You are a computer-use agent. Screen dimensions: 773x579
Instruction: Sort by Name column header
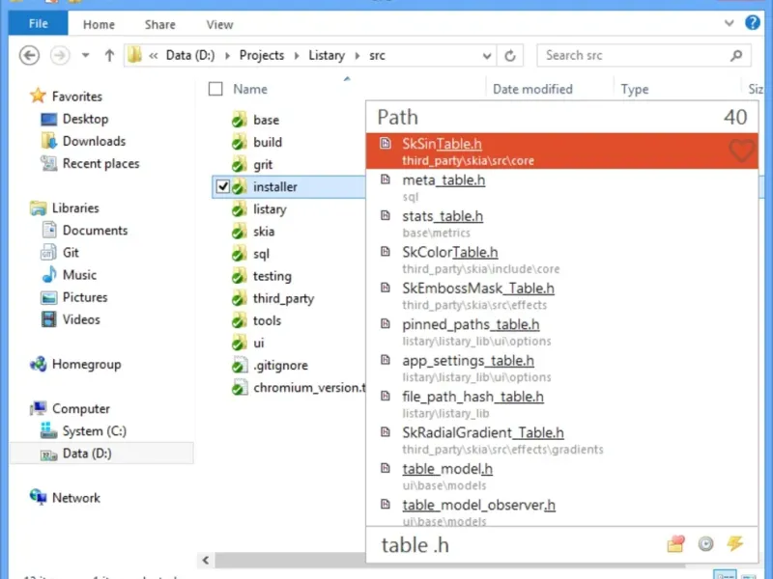250,89
